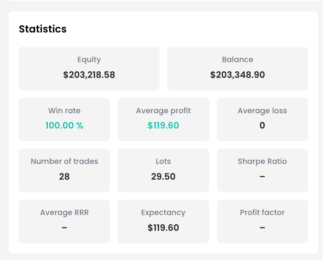
Task: Click the Win rate label
Action: pos(65,111)
